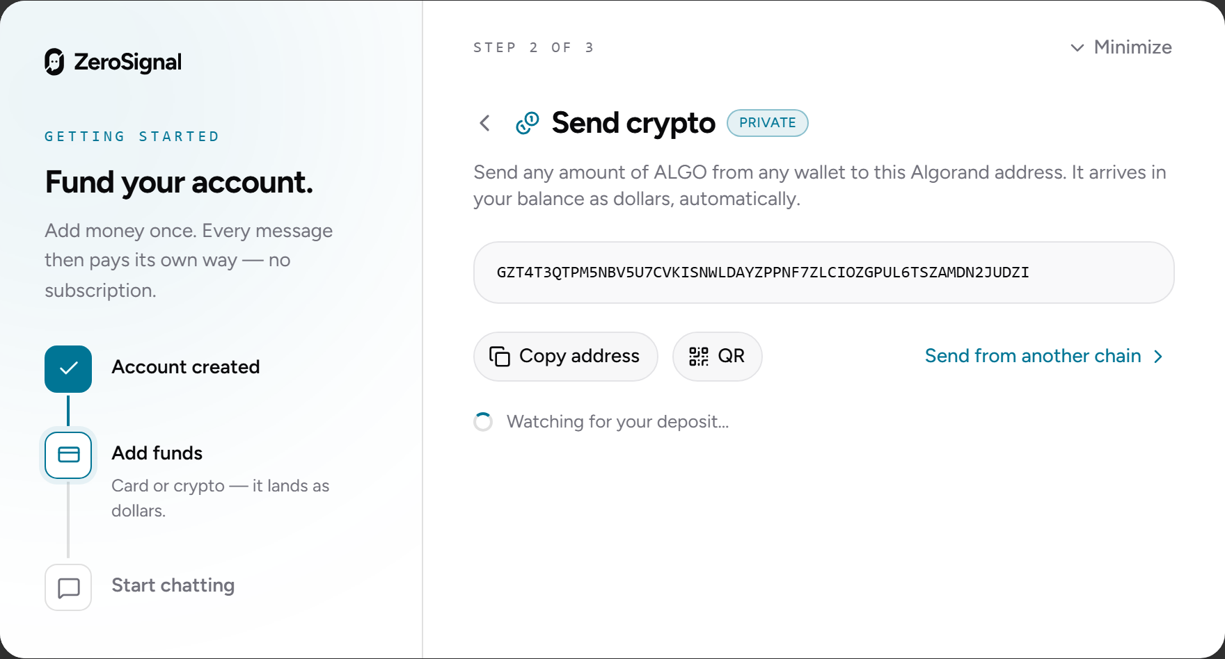Viewport: 1225px width, 659px height.
Task: Click the crypto coins icon by the heading
Action: pos(528,123)
